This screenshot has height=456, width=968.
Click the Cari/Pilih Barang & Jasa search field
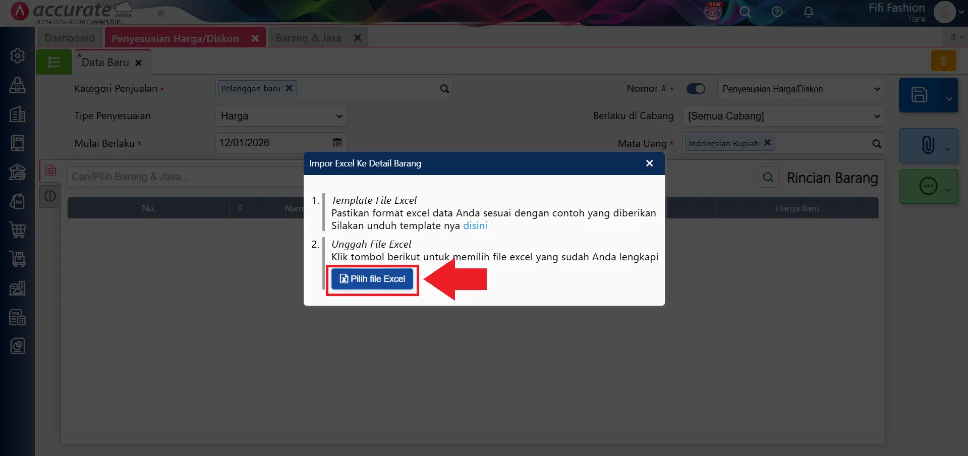(184, 177)
